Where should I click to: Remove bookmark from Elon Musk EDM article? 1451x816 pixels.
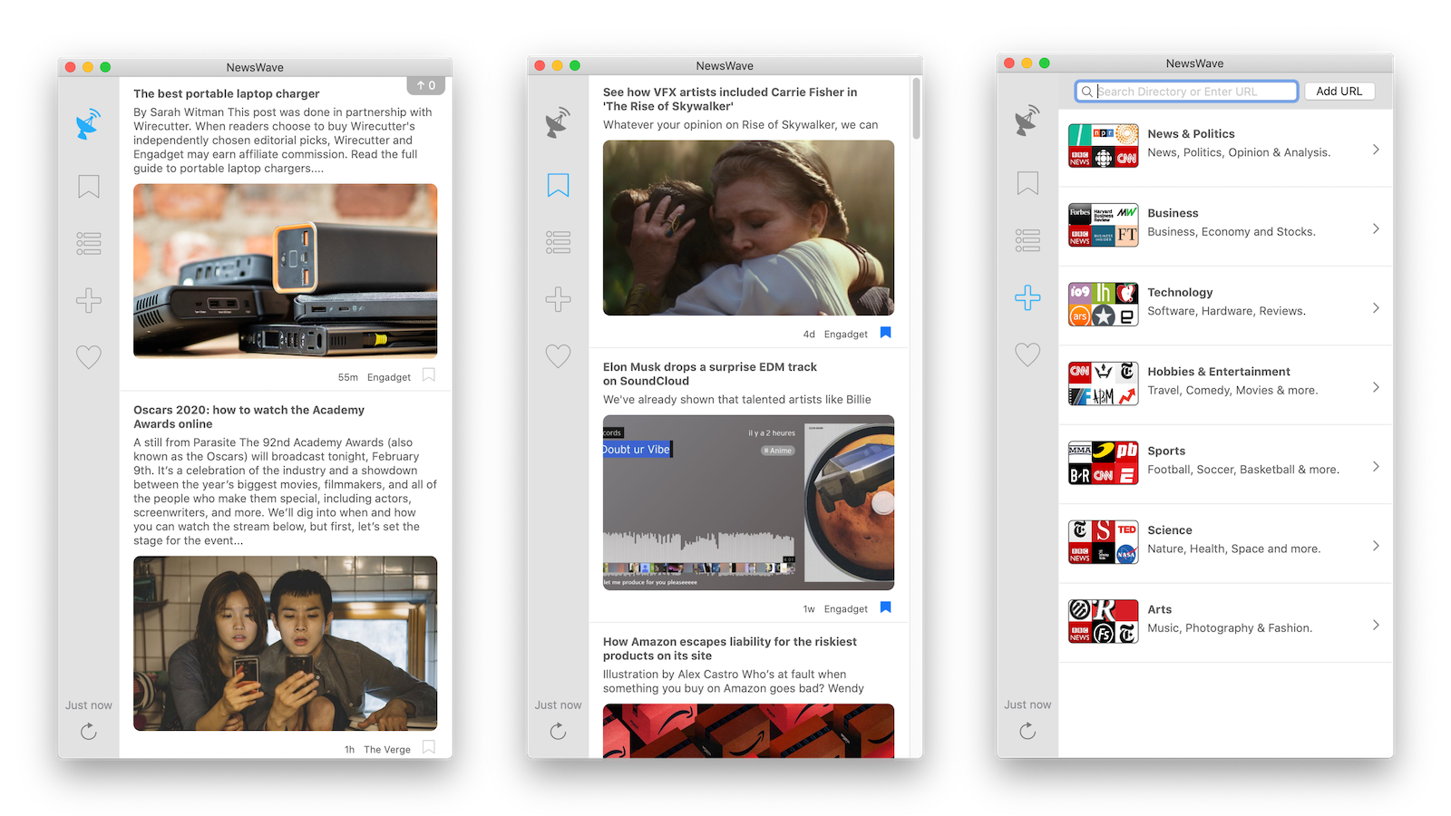click(x=886, y=607)
